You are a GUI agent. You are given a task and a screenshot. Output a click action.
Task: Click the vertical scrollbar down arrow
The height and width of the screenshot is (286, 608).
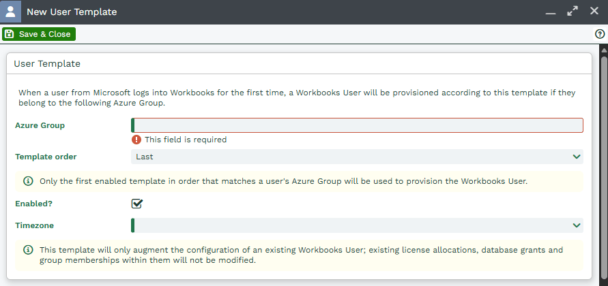[603, 281]
